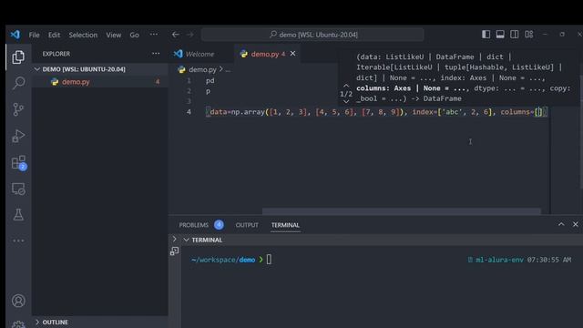The image size is (583, 328).
Task: Click the terminal sidebar icon below the chevron
Action: [x=174, y=251]
